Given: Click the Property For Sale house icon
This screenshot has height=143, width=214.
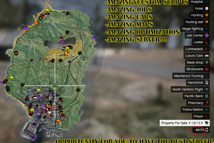Looking at the screenshot, I should click(207, 123).
